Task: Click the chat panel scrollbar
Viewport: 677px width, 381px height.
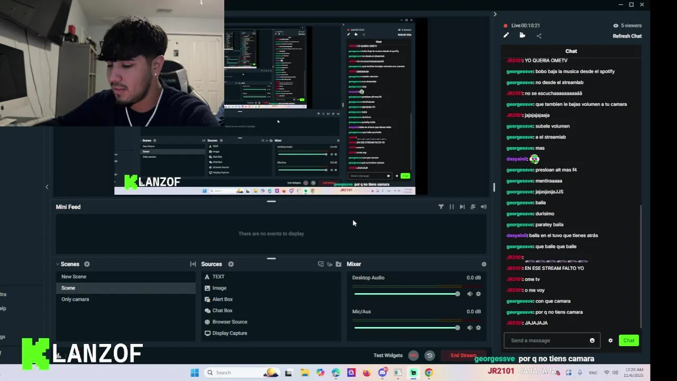Action: click(642, 266)
